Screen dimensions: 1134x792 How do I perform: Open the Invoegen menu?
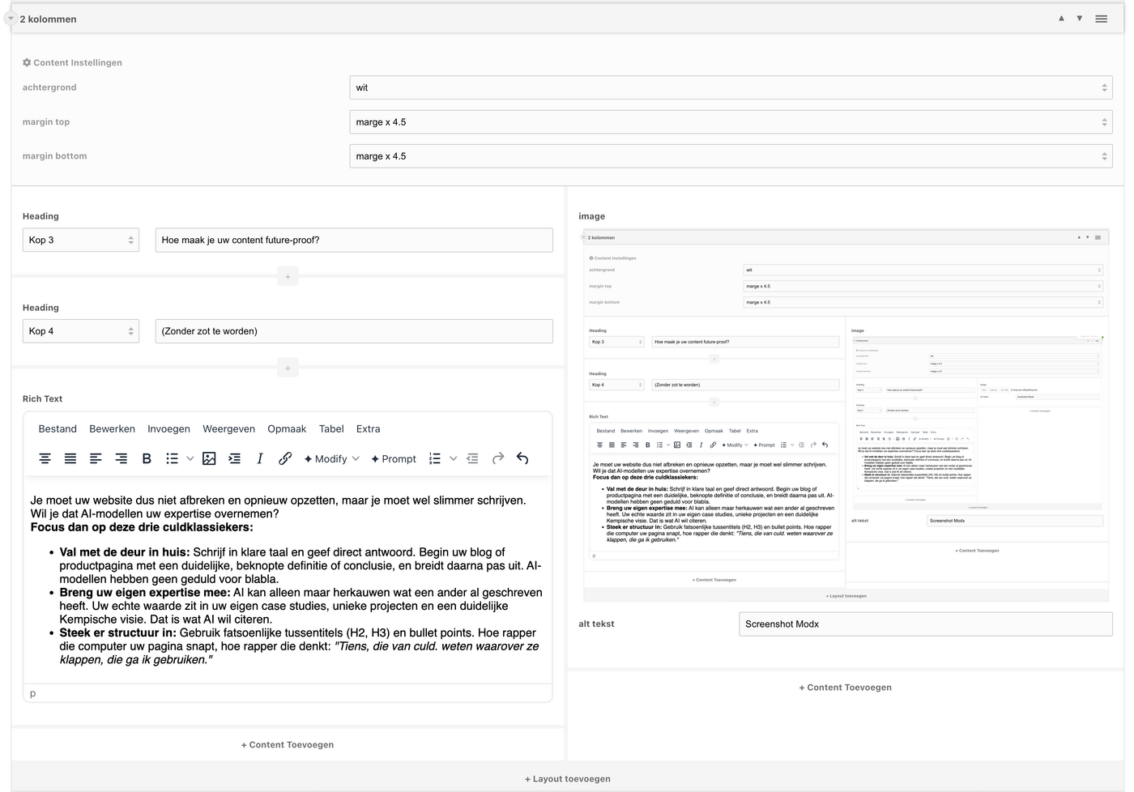168,429
